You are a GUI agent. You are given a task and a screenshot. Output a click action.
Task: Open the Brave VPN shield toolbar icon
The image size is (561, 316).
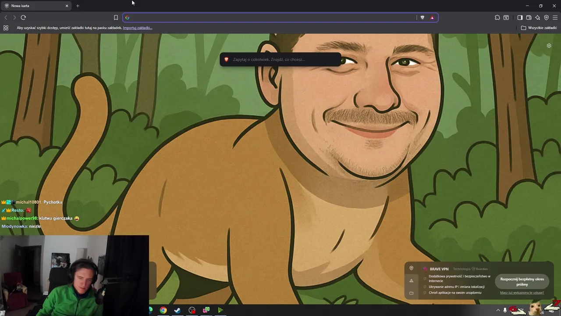(547, 18)
